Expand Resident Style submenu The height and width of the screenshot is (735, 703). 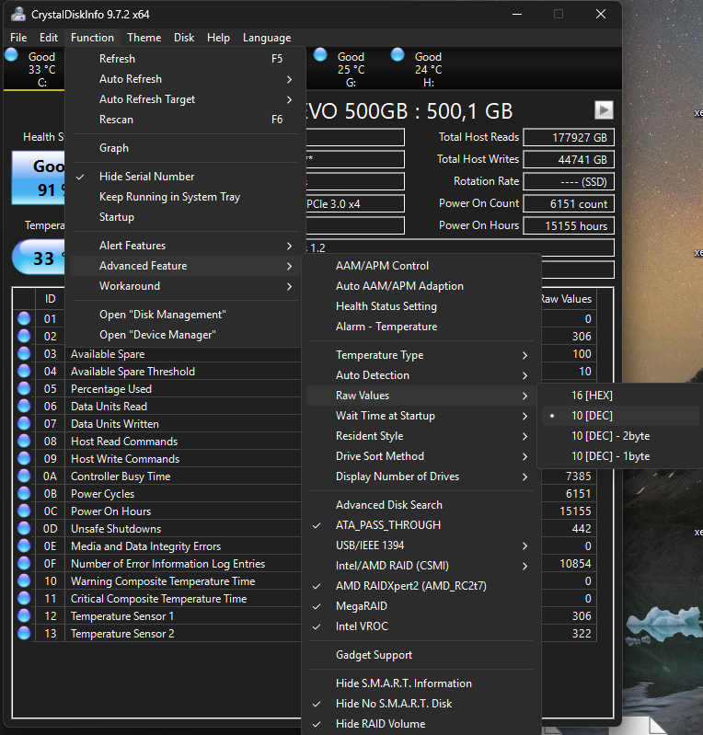tap(421, 436)
